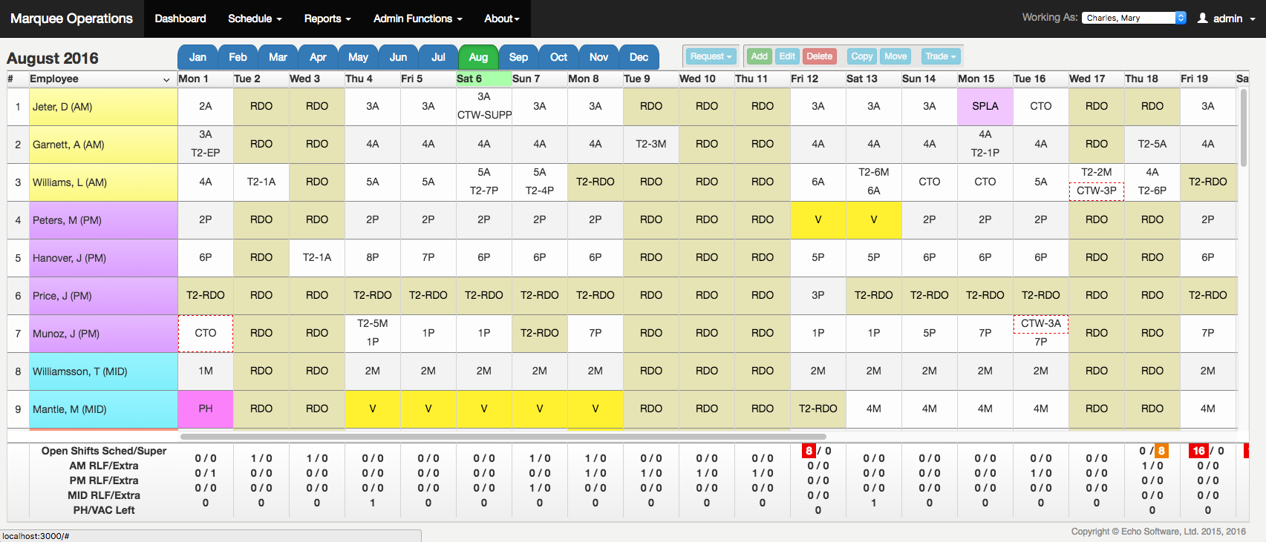Go to the Dashboard page
The image size is (1266, 542).
(180, 19)
